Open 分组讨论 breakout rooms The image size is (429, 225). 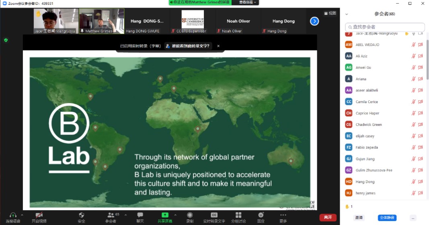point(238,215)
